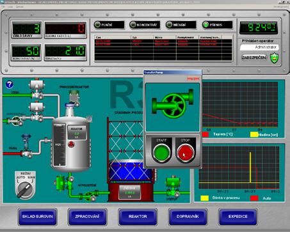The image size is (290, 232).
Task: Click the PLNĚNÍ phase indicator lamp
Action: point(97,25)
